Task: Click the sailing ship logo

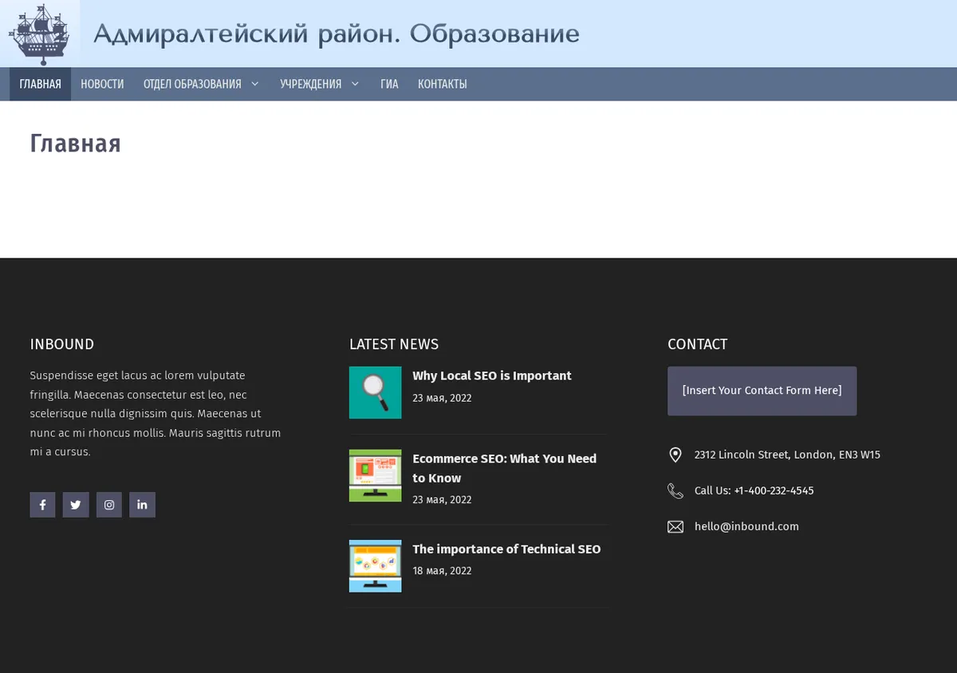Action: 40,33
